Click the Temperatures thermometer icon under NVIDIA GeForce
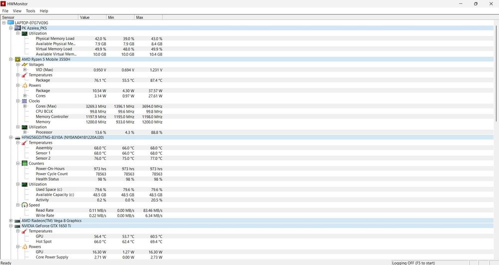 coord(24,231)
